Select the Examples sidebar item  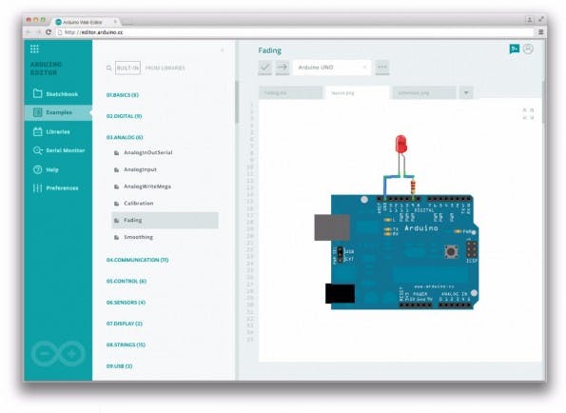click(58, 112)
